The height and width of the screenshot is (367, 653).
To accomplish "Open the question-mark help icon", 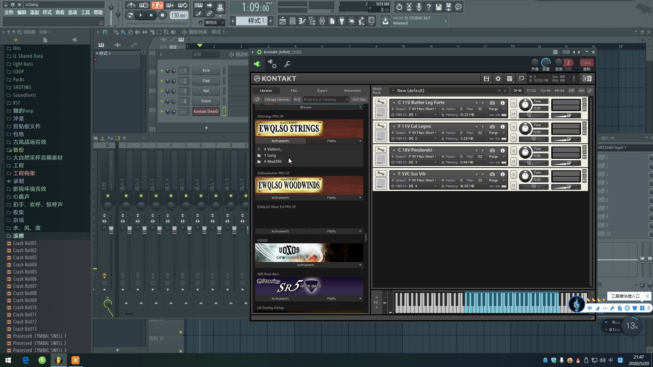I will coord(429,7).
